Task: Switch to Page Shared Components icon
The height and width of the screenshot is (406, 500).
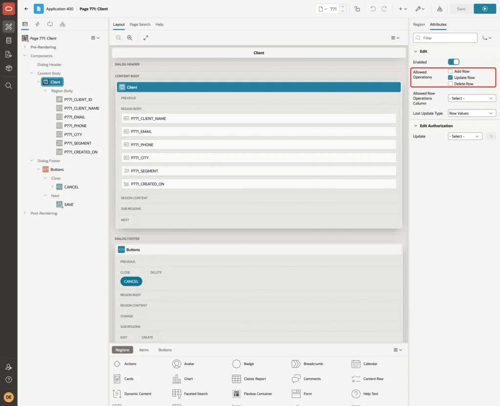Action: [62, 24]
